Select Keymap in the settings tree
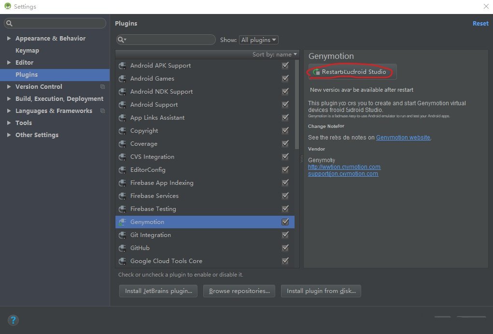The height and width of the screenshot is (334, 493). (28, 50)
